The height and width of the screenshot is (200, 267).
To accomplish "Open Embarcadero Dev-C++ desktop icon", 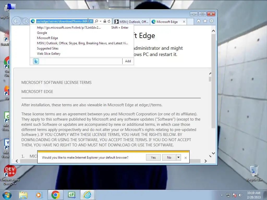I will click(x=10, y=175).
